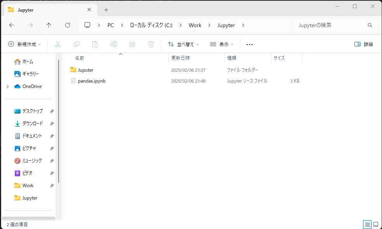Viewport: 382px width, 229px height.
Task: Sort by 更新日時 column header
Action: coord(181,58)
